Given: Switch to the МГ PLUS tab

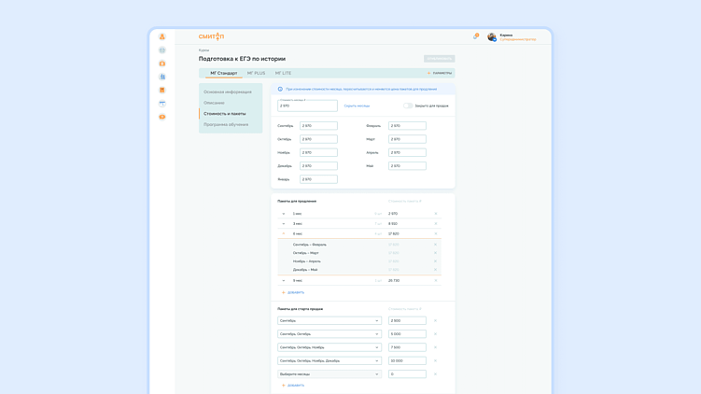Looking at the screenshot, I should coord(256,73).
